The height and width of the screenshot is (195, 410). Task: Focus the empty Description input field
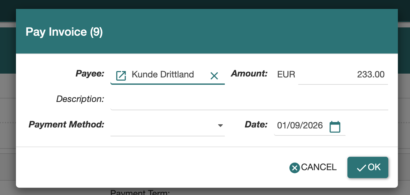point(249,100)
